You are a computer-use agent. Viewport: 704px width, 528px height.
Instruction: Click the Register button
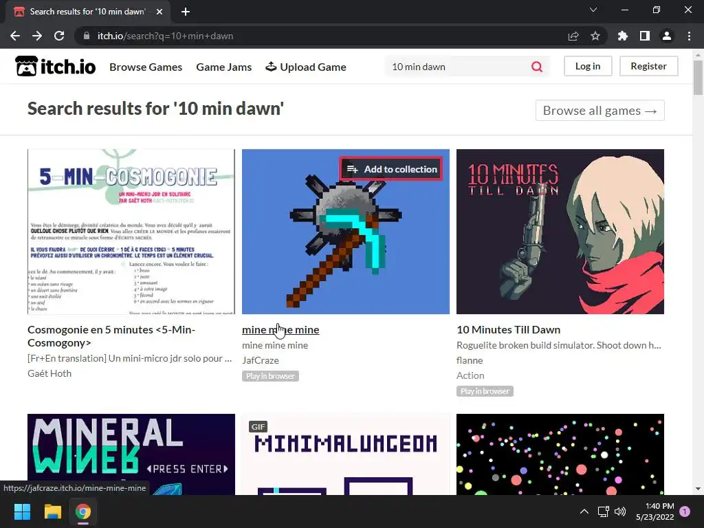pos(648,66)
